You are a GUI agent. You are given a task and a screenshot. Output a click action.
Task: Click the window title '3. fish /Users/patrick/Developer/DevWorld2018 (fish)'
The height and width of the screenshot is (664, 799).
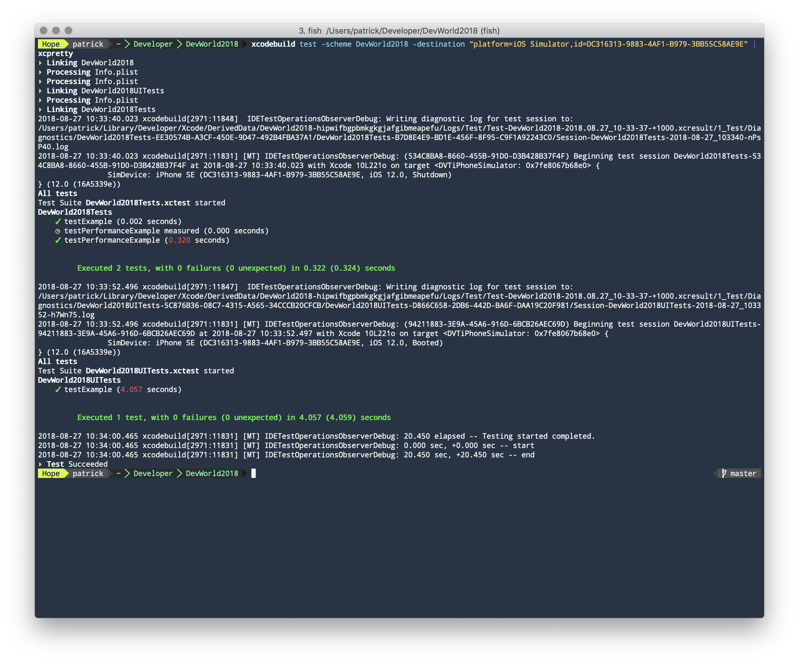(399, 31)
